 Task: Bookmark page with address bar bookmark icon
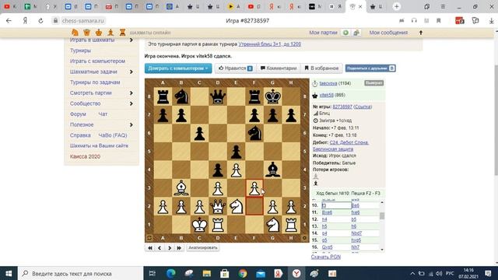439,21
